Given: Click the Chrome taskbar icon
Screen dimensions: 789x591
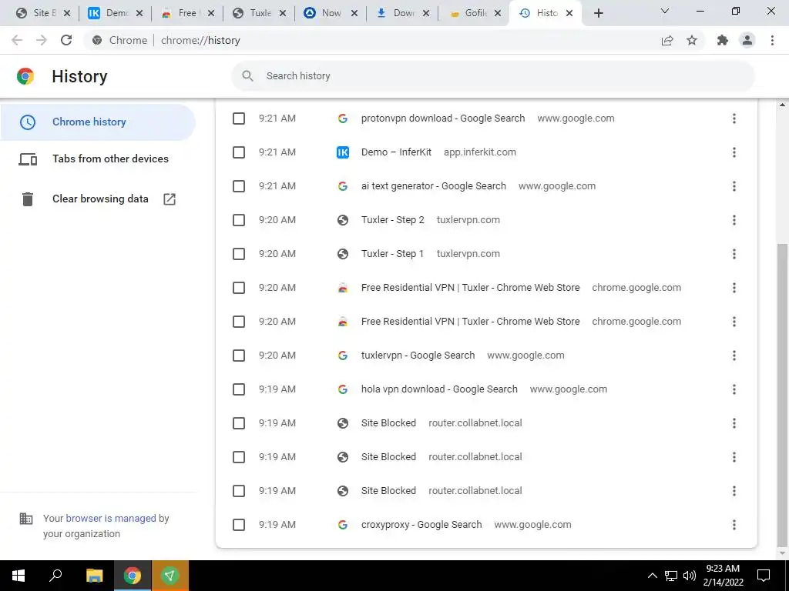Looking at the screenshot, I should (133, 576).
